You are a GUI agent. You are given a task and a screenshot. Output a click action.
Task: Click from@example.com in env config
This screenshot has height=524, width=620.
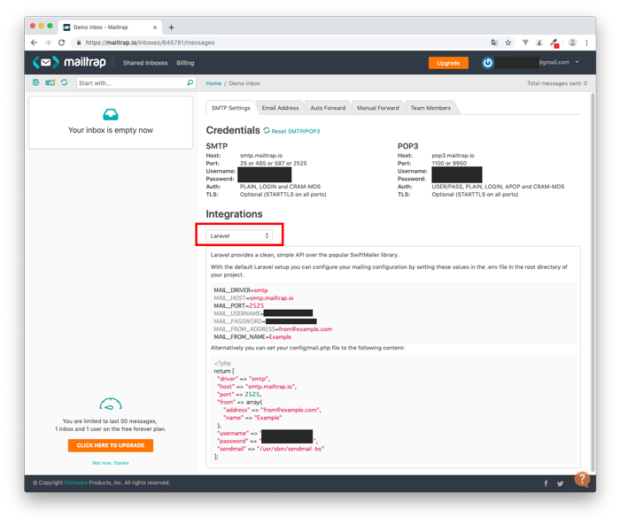pyautogui.click(x=306, y=328)
